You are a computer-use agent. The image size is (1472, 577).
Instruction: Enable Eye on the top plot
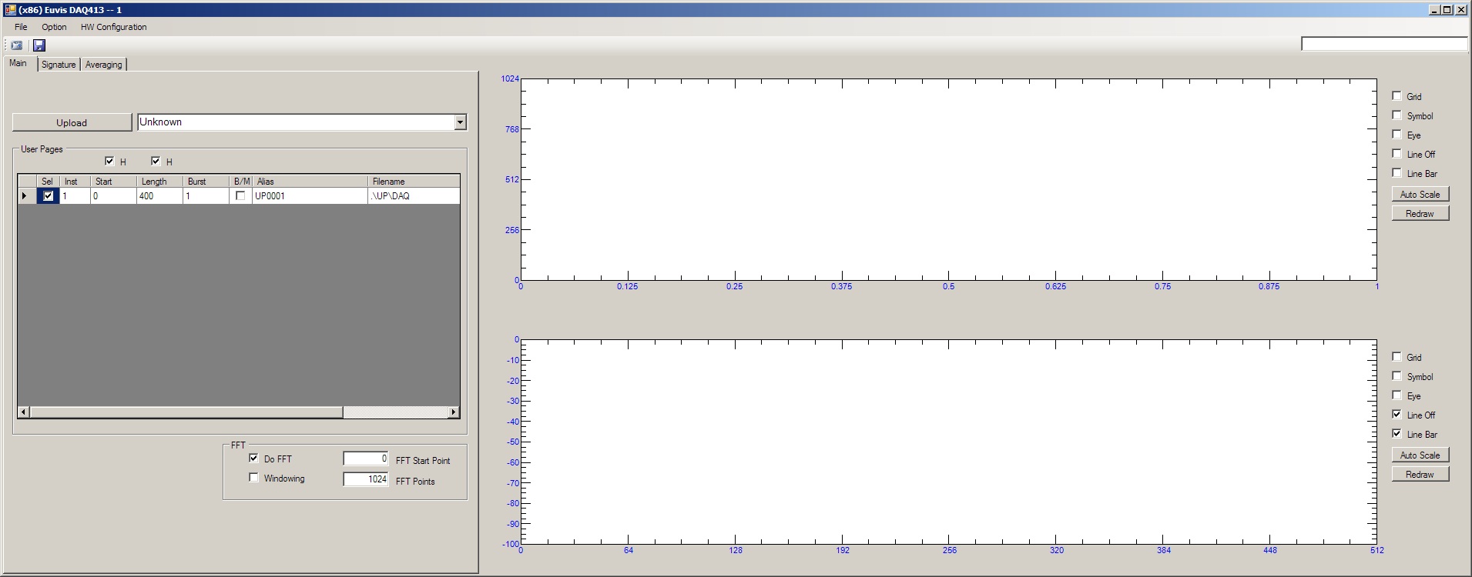(1397, 134)
